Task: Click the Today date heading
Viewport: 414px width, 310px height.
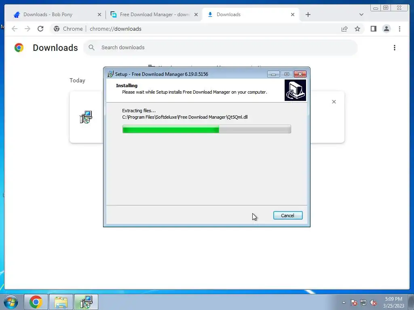Action: coord(77,80)
